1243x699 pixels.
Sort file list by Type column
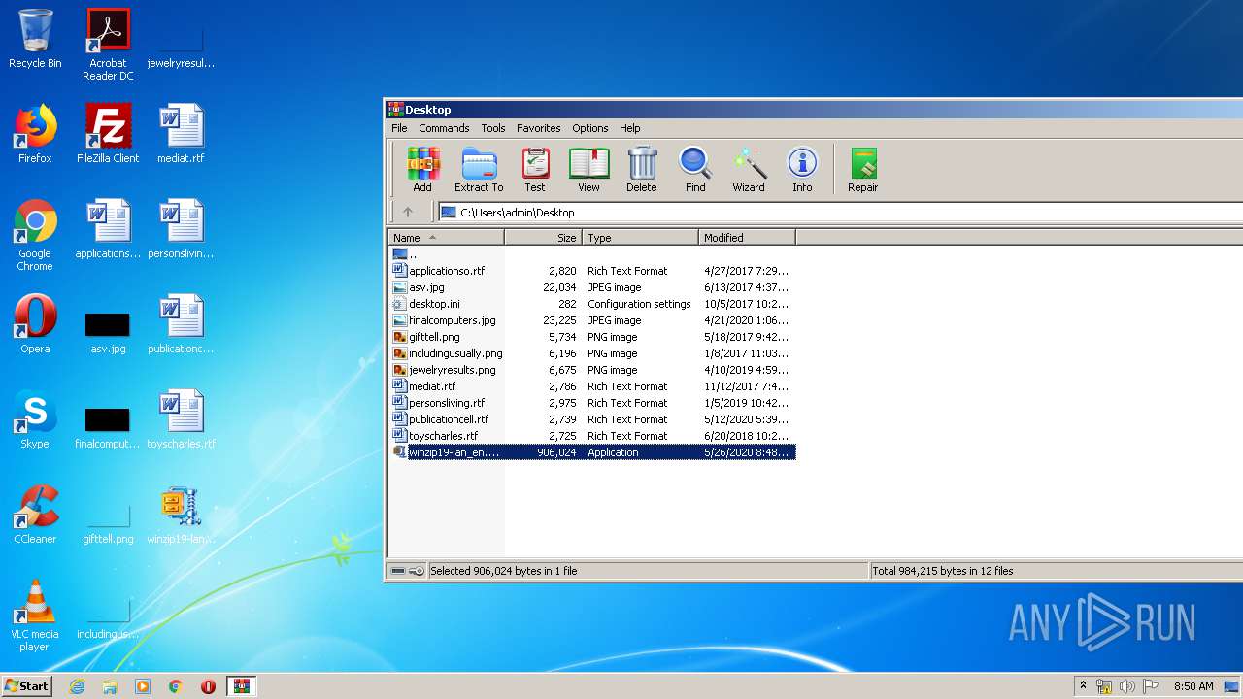click(640, 237)
